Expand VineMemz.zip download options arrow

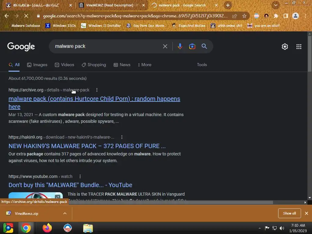click(65, 213)
